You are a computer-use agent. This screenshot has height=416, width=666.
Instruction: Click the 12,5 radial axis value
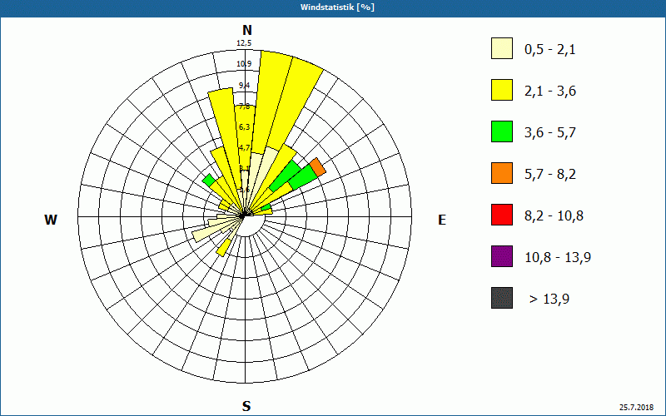pyautogui.click(x=244, y=43)
